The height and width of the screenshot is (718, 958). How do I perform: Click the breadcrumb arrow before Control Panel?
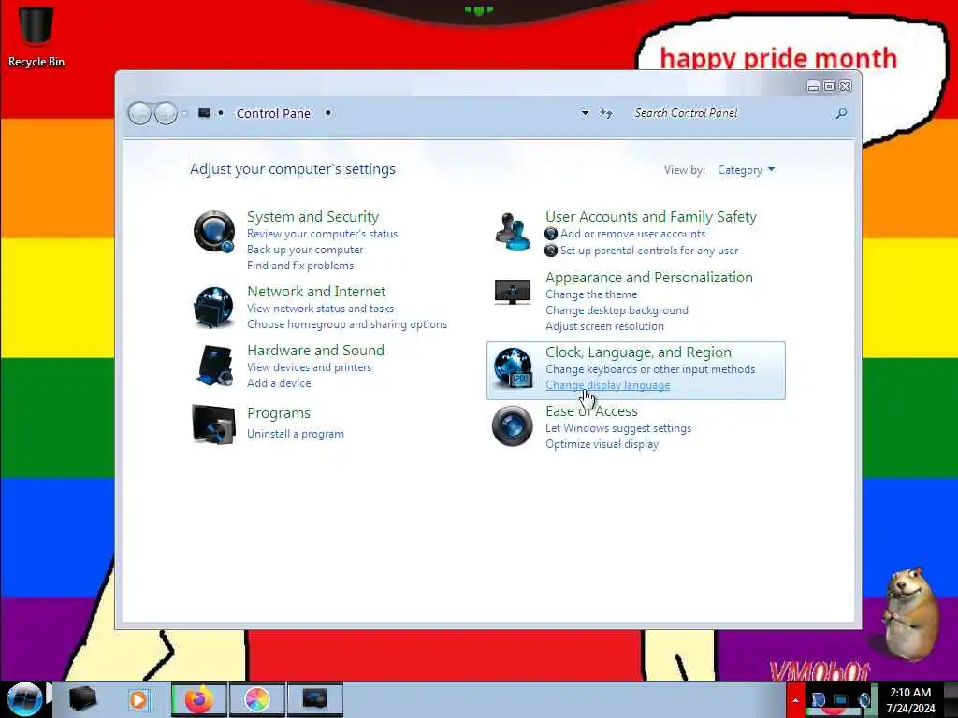click(221, 113)
